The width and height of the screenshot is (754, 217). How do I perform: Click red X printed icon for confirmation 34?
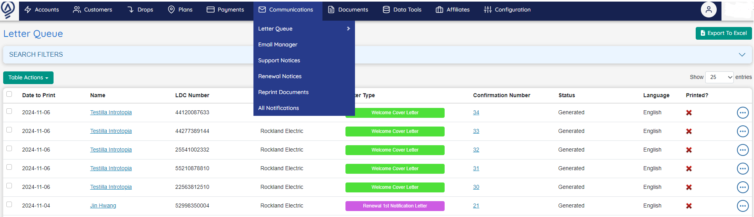(689, 113)
